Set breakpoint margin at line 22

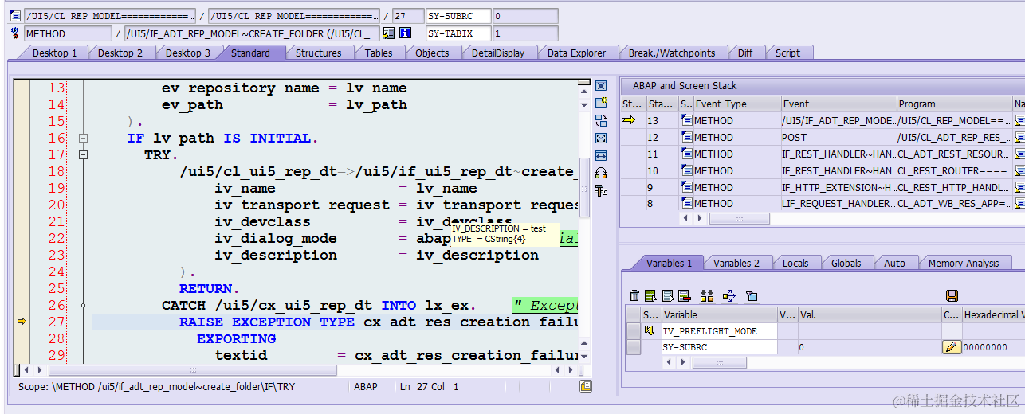[x=22, y=238]
